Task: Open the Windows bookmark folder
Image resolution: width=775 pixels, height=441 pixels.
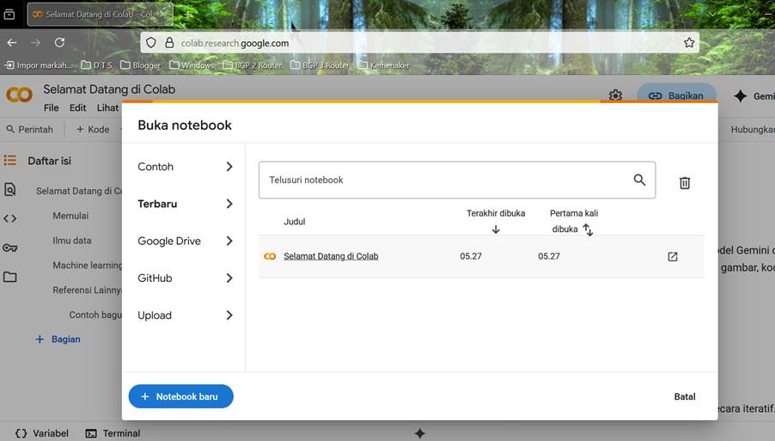Action: click(192, 65)
